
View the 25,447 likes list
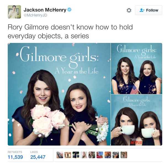(38, 155)
